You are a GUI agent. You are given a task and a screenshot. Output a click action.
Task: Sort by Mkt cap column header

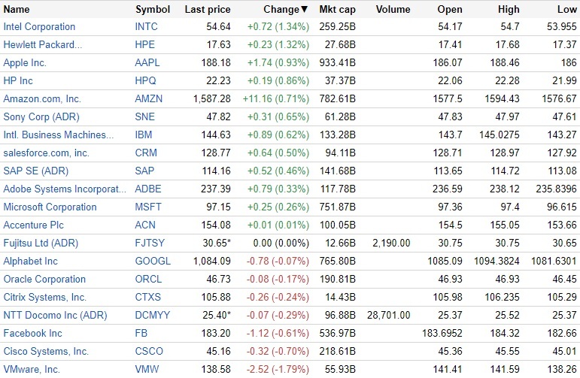[x=337, y=10]
